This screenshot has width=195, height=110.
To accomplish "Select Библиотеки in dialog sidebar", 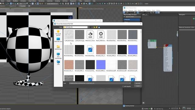I will (x=58, y=48).
